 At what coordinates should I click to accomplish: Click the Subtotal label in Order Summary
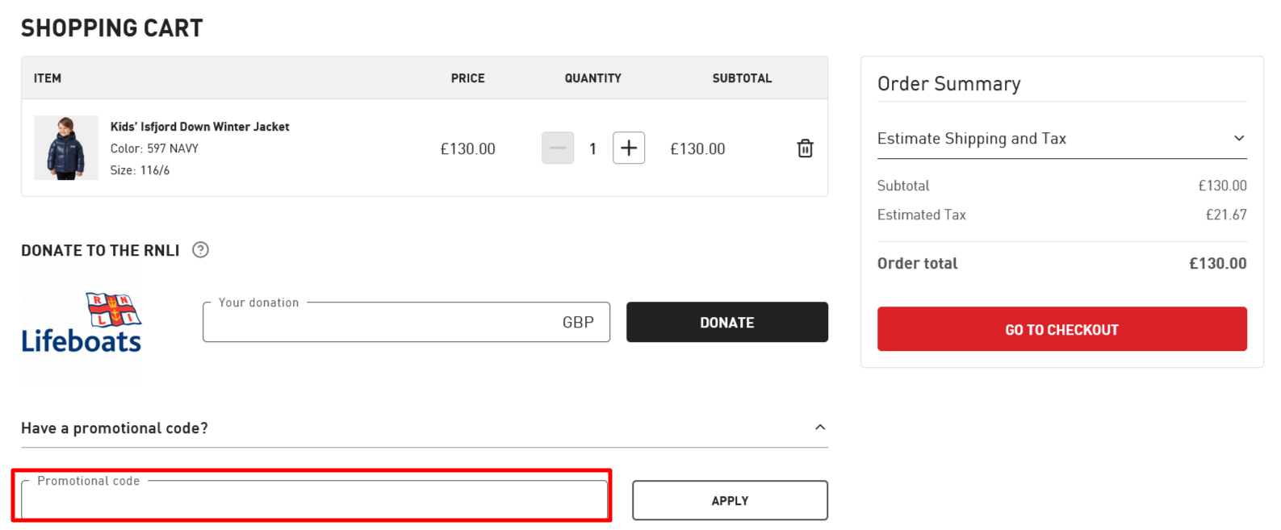coord(903,186)
